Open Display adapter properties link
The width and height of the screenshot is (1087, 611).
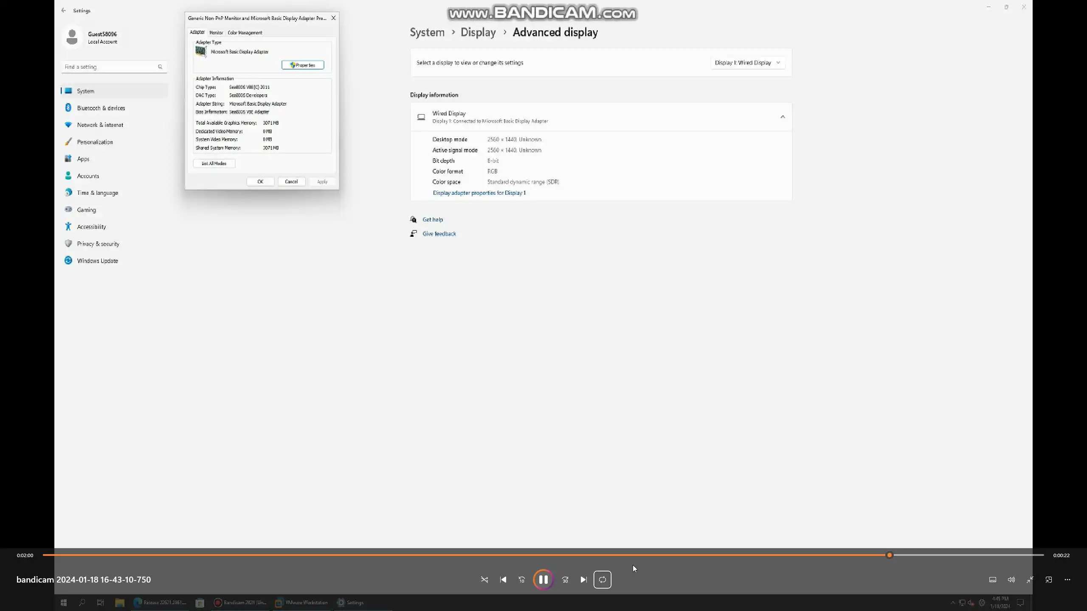point(479,193)
